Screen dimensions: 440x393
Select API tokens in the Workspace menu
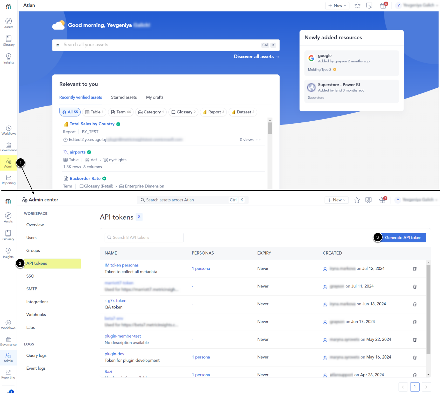click(x=52, y=263)
